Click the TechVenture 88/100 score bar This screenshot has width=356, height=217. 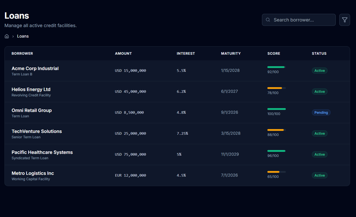[x=276, y=130]
